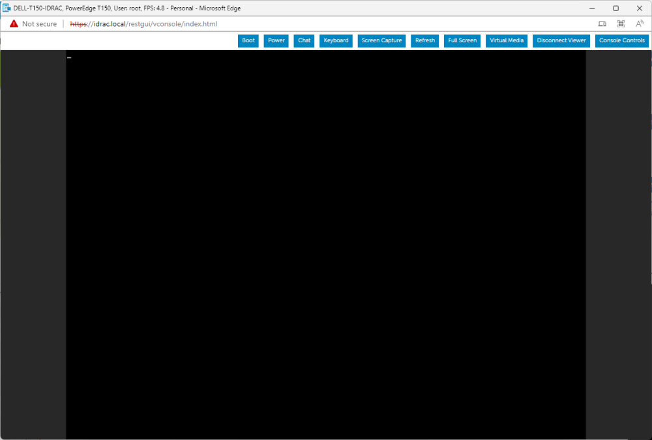Image resolution: width=652 pixels, height=440 pixels.
Task: Open the virtual Keyboard button
Action: click(336, 40)
